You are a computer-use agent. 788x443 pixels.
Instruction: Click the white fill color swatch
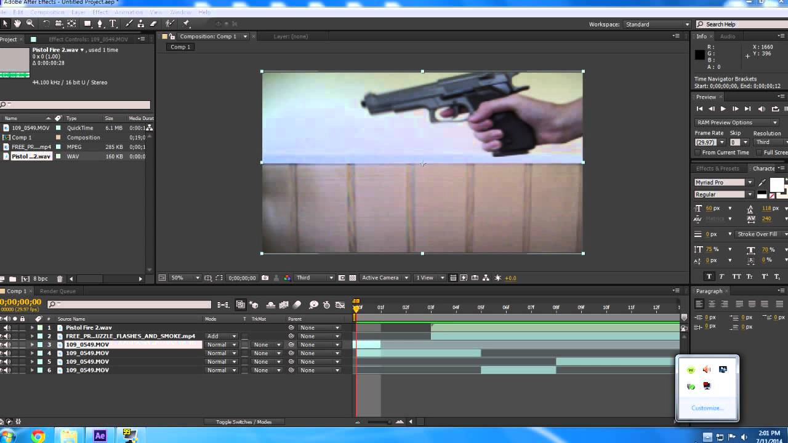(x=776, y=185)
